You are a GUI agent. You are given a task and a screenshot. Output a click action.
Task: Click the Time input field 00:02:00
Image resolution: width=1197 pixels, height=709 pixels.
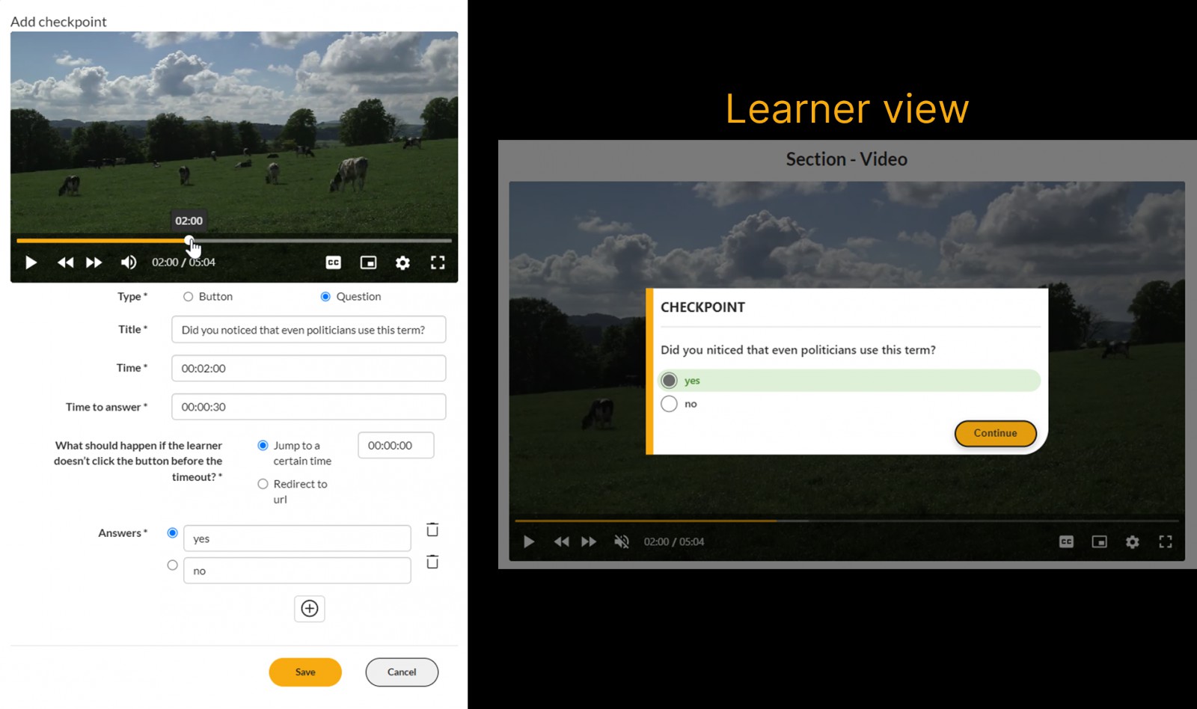308,368
